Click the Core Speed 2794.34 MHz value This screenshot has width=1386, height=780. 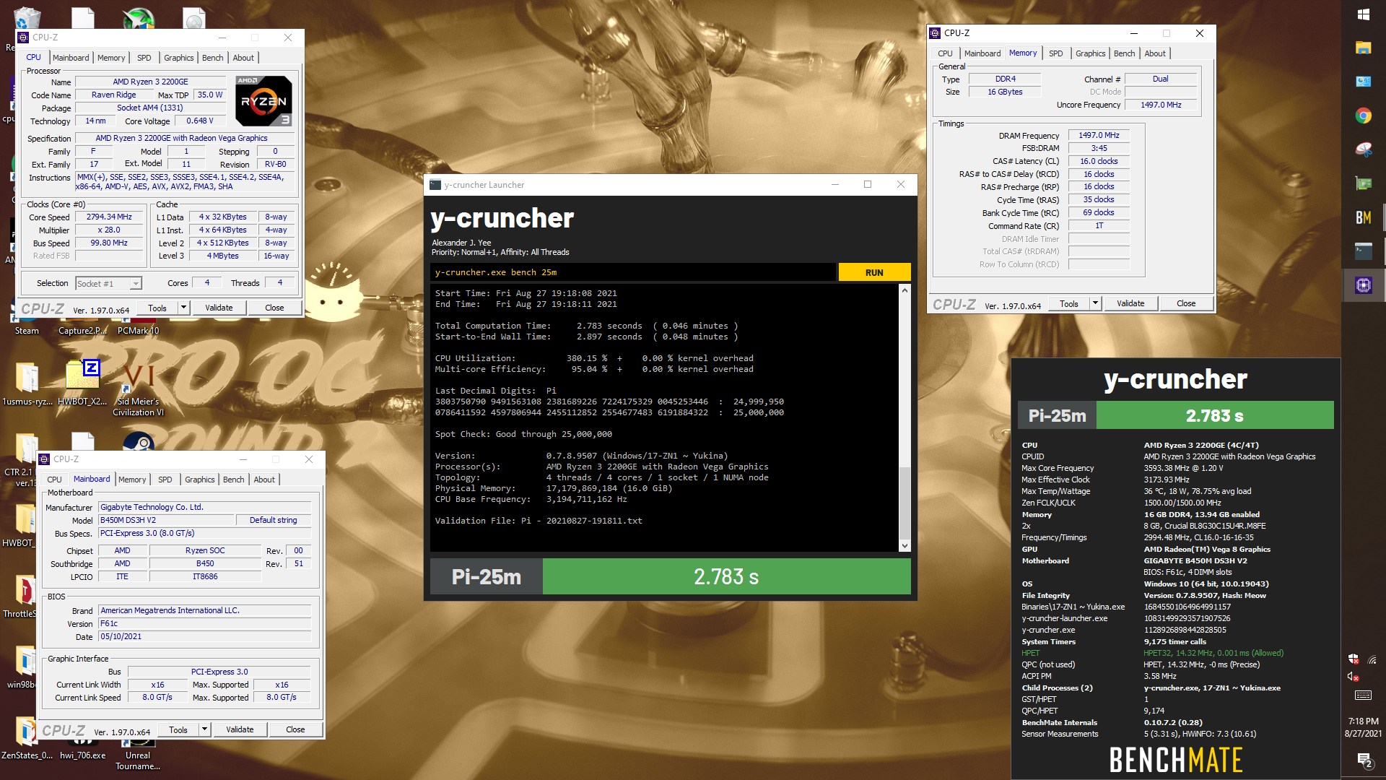coord(109,217)
